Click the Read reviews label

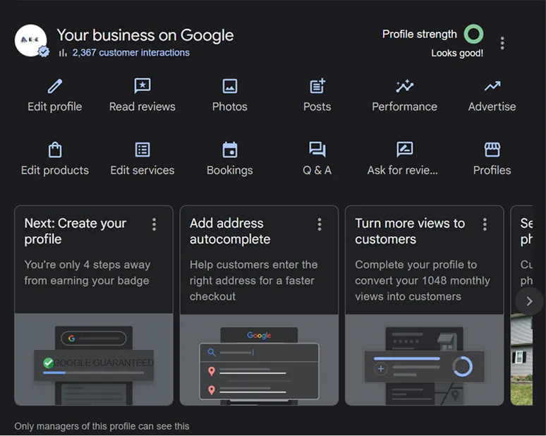(142, 107)
